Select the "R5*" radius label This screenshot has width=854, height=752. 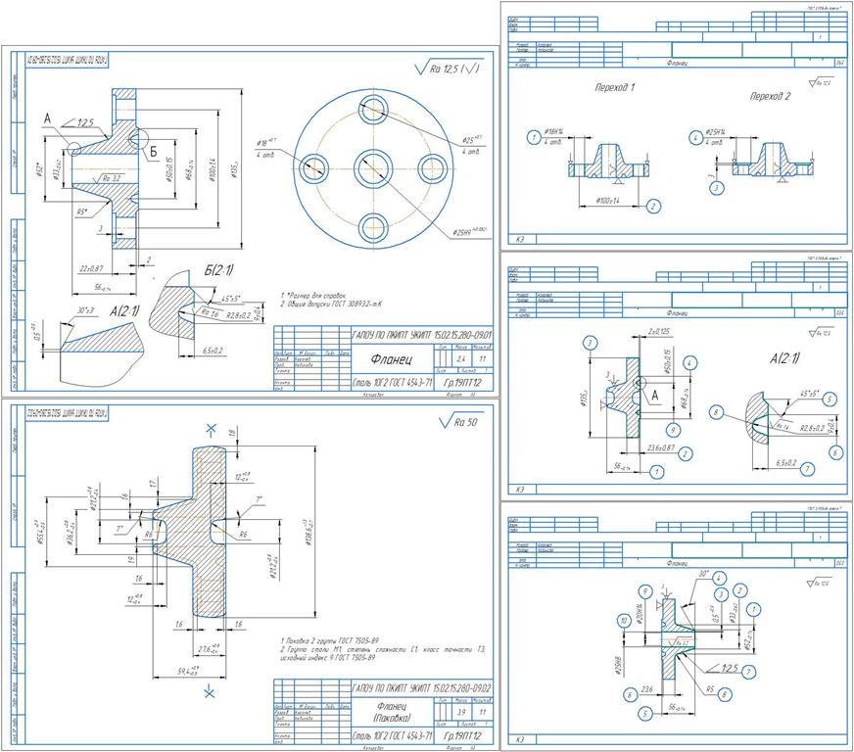[x=82, y=211]
